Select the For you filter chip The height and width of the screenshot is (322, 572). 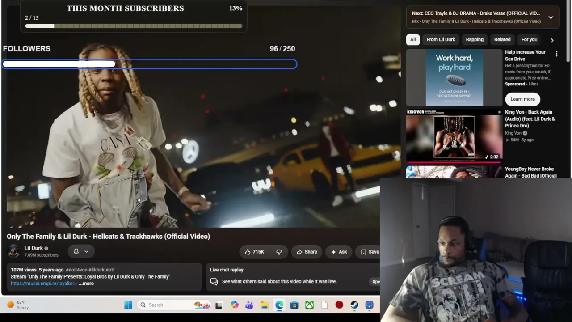529,39
